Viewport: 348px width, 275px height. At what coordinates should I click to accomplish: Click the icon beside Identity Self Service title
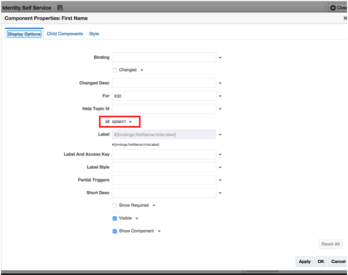click(x=60, y=8)
